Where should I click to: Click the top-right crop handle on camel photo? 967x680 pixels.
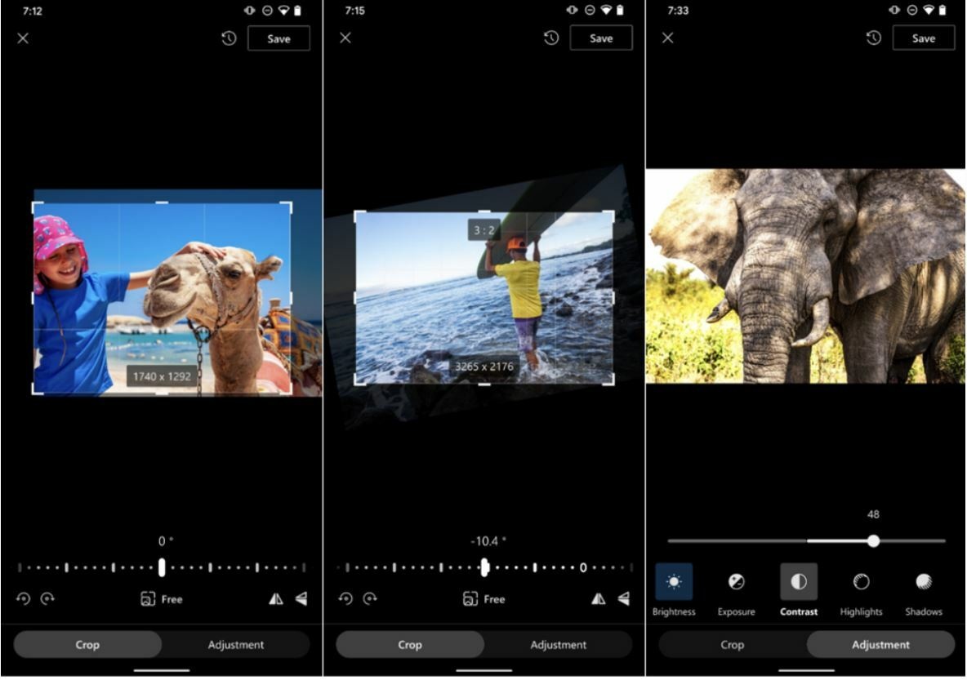click(287, 206)
